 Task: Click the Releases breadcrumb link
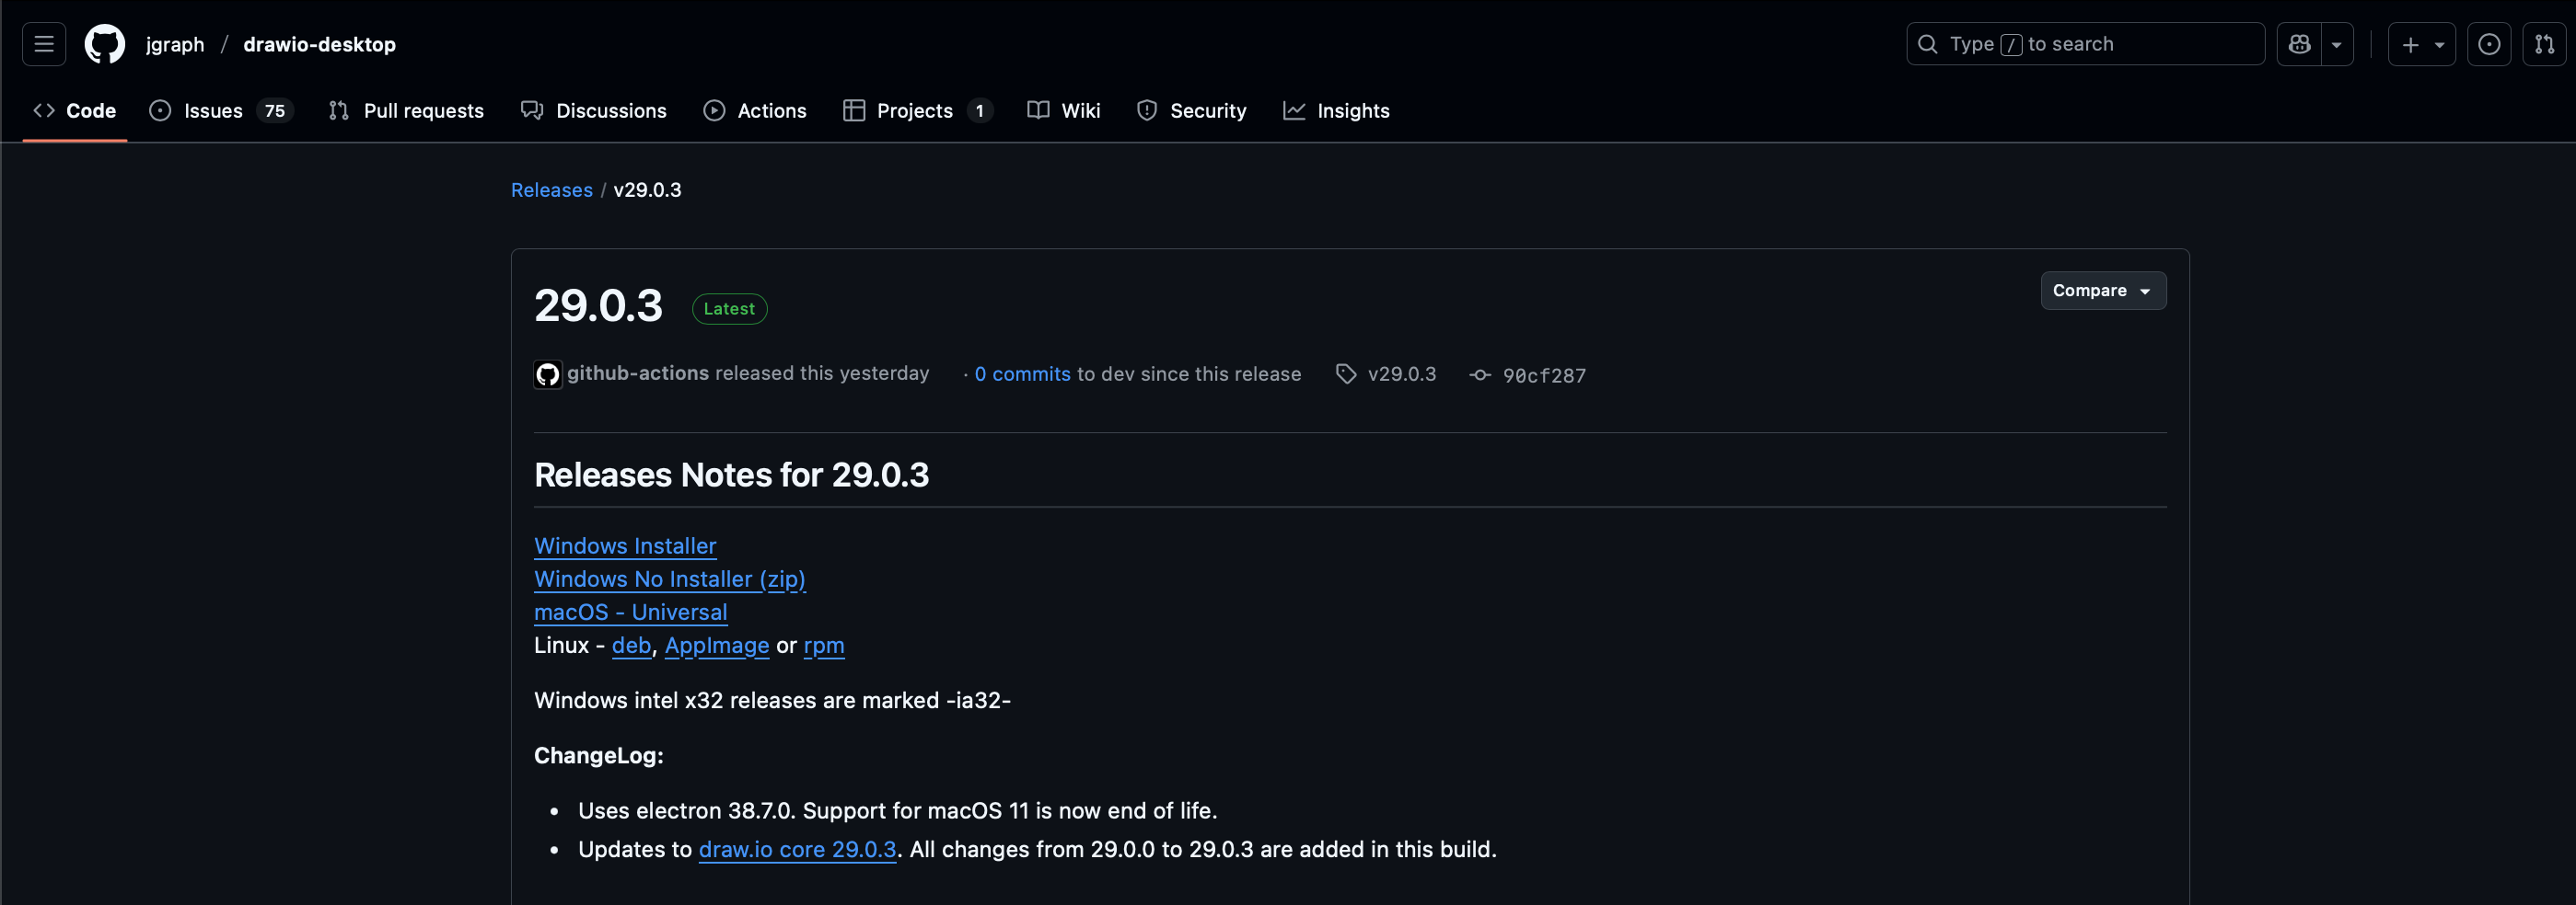pos(551,189)
